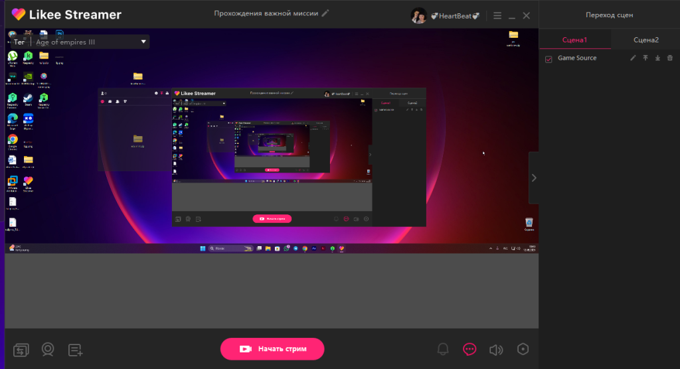Click the Recycle Bin in the preview desktop
Viewport: 680px width, 369px height.
coord(529,224)
